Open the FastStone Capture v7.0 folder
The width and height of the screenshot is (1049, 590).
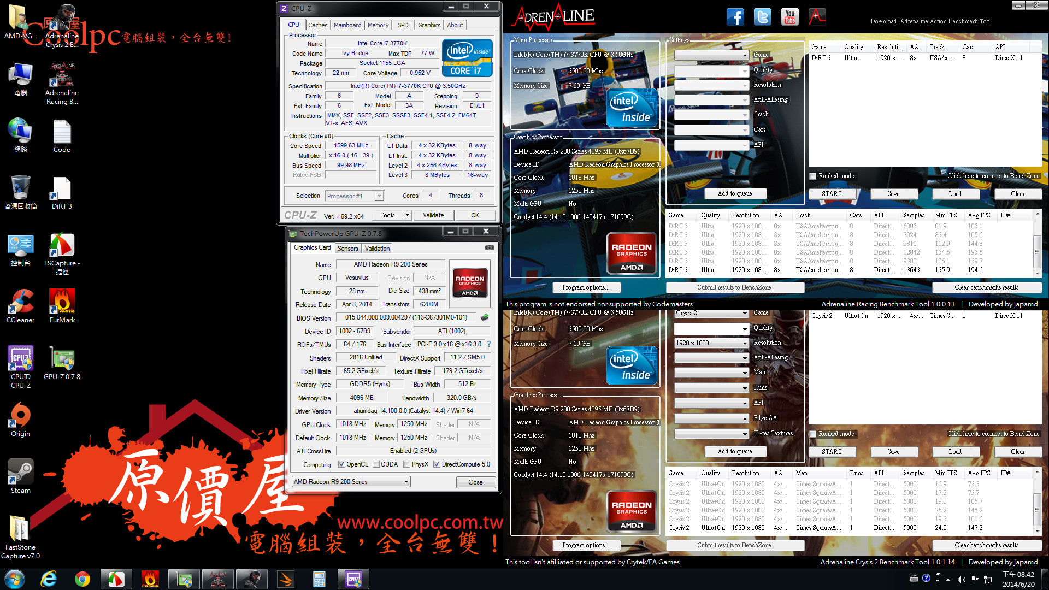(21, 538)
